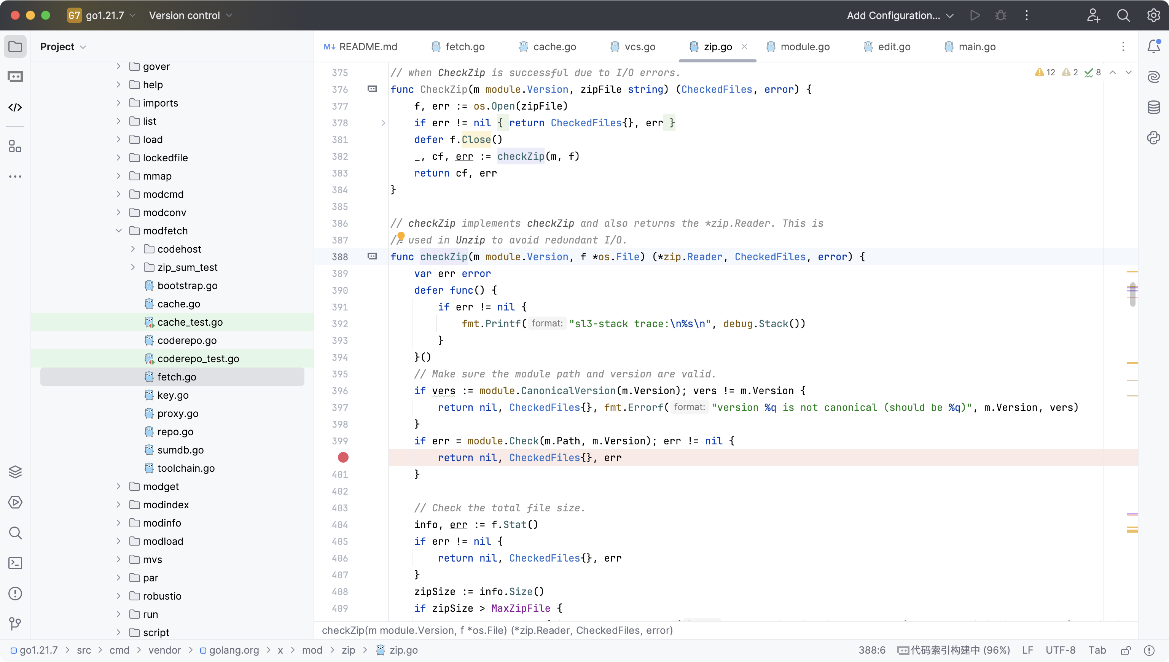Open the Python console icon on right
This screenshot has height=662, width=1169.
tap(1153, 138)
